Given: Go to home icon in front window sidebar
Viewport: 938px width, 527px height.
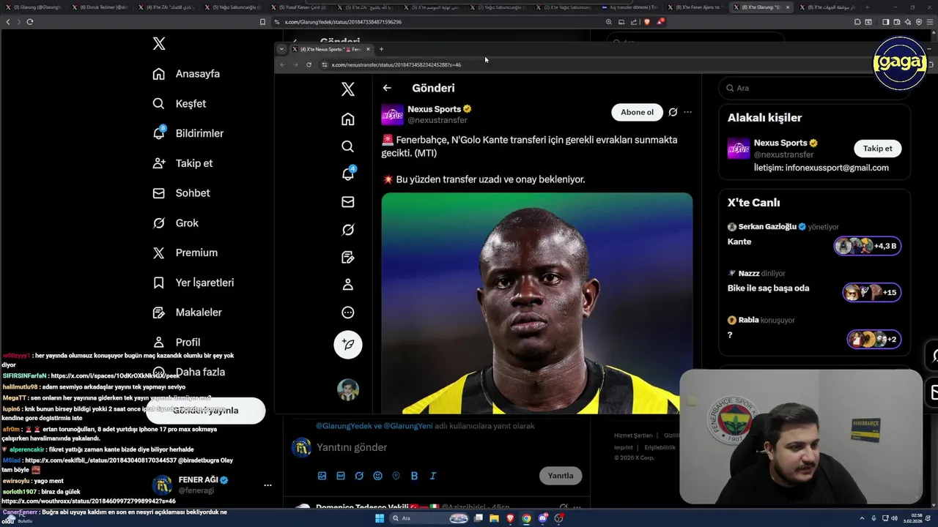Looking at the screenshot, I should coord(348,119).
